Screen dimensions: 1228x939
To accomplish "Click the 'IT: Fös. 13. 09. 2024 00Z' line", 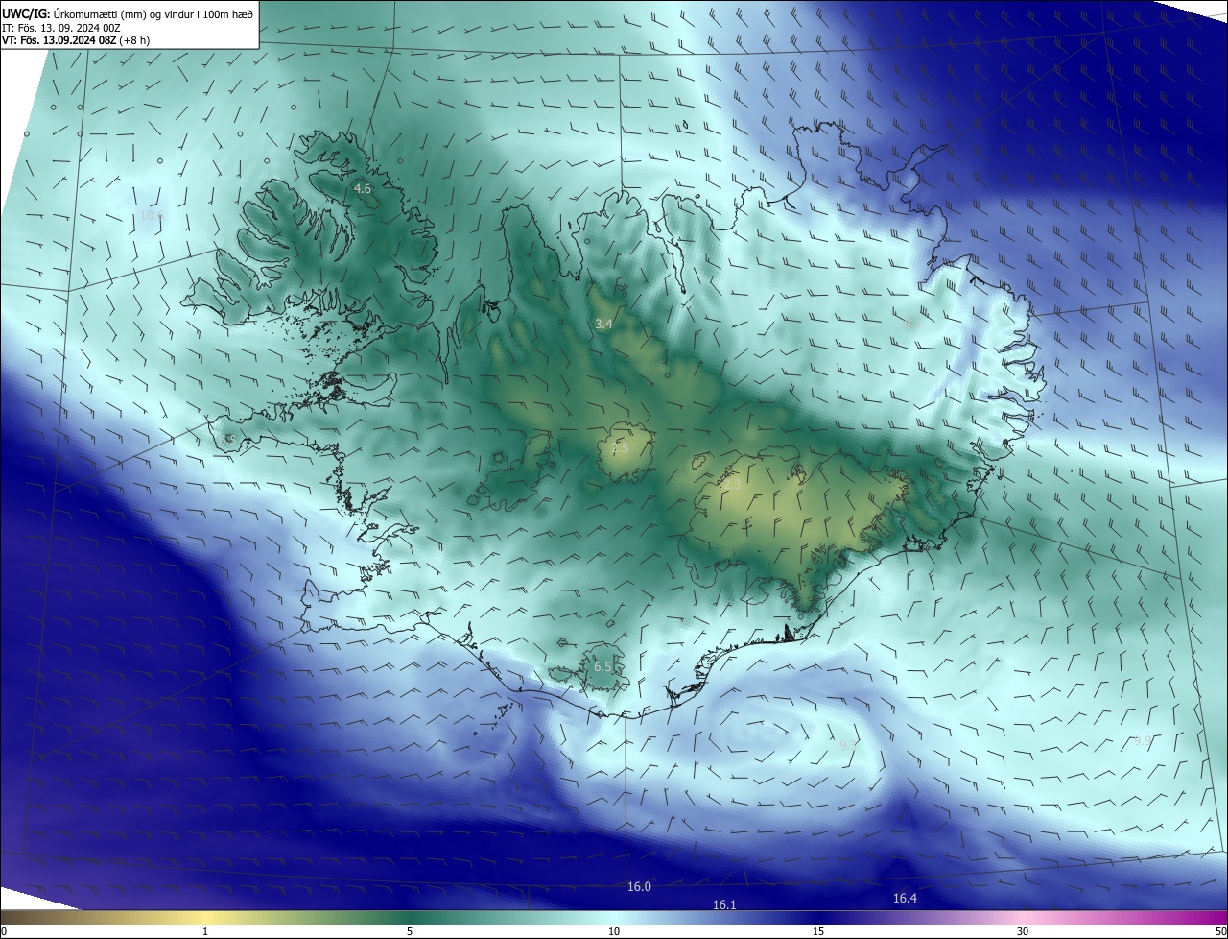I will tap(61, 28).
